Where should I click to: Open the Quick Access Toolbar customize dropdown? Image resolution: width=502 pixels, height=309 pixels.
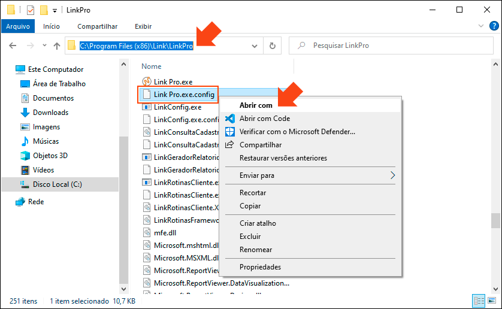(x=55, y=11)
